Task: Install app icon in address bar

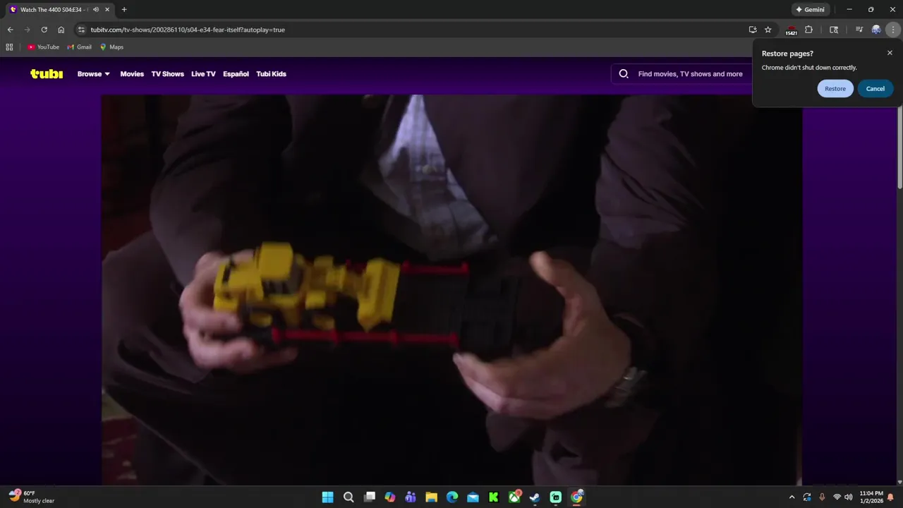Action: coord(753,30)
